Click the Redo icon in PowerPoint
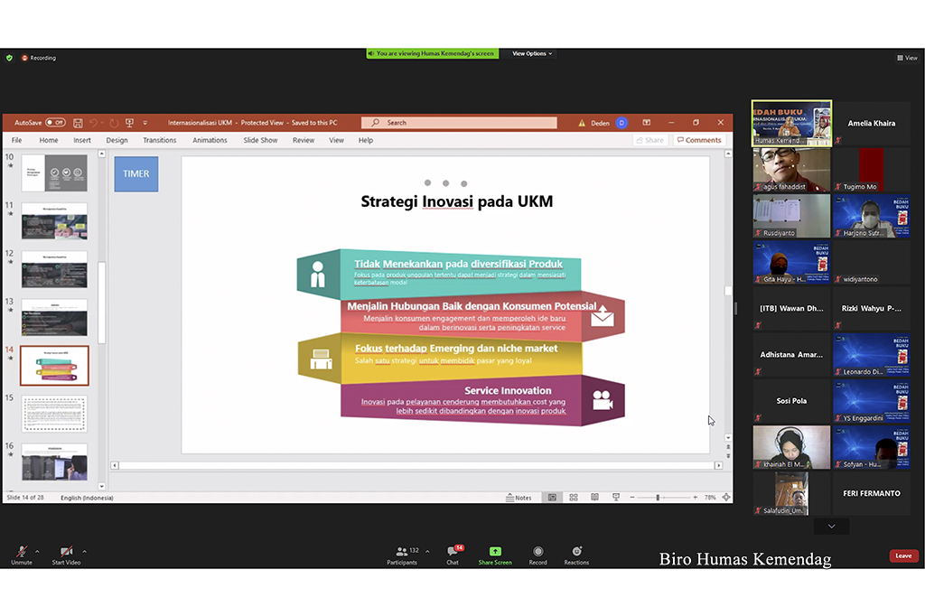925x616 pixels. (x=114, y=123)
